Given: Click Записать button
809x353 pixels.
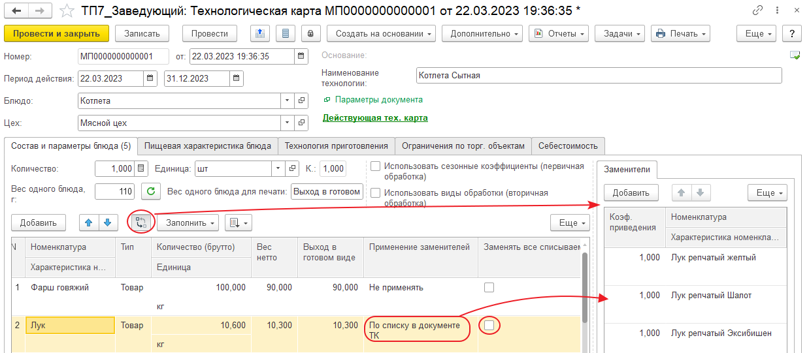Looking at the screenshot, I should tap(142, 33).
